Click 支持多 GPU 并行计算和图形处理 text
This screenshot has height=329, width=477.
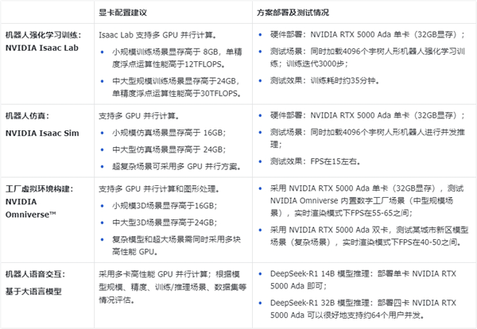pyautogui.click(x=159, y=189)
